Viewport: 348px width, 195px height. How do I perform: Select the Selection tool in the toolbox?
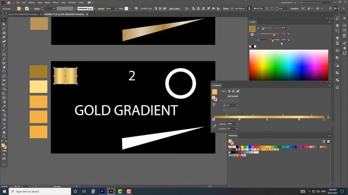pos(4,20)
